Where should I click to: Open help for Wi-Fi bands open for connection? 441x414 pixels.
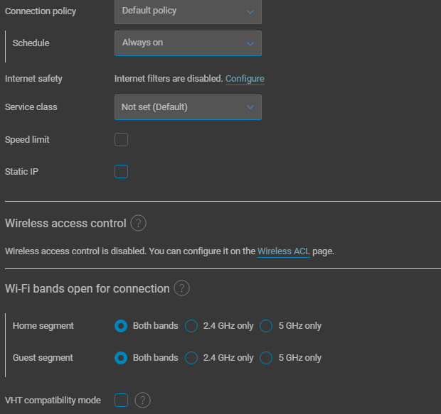181,288
